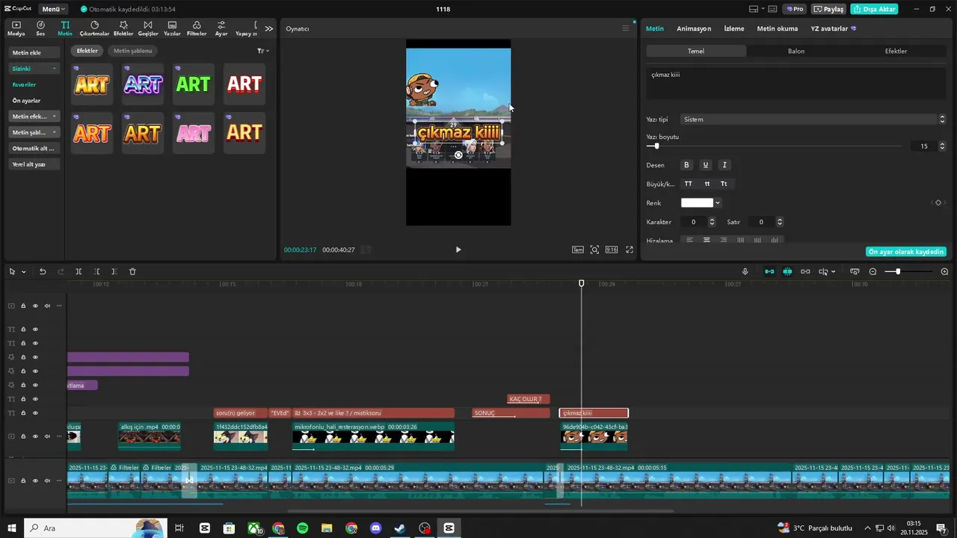This screenshot has width=957, height=538.
Task: Add a keyframe with the diamond icon
Action: click(x=938, y=202)
